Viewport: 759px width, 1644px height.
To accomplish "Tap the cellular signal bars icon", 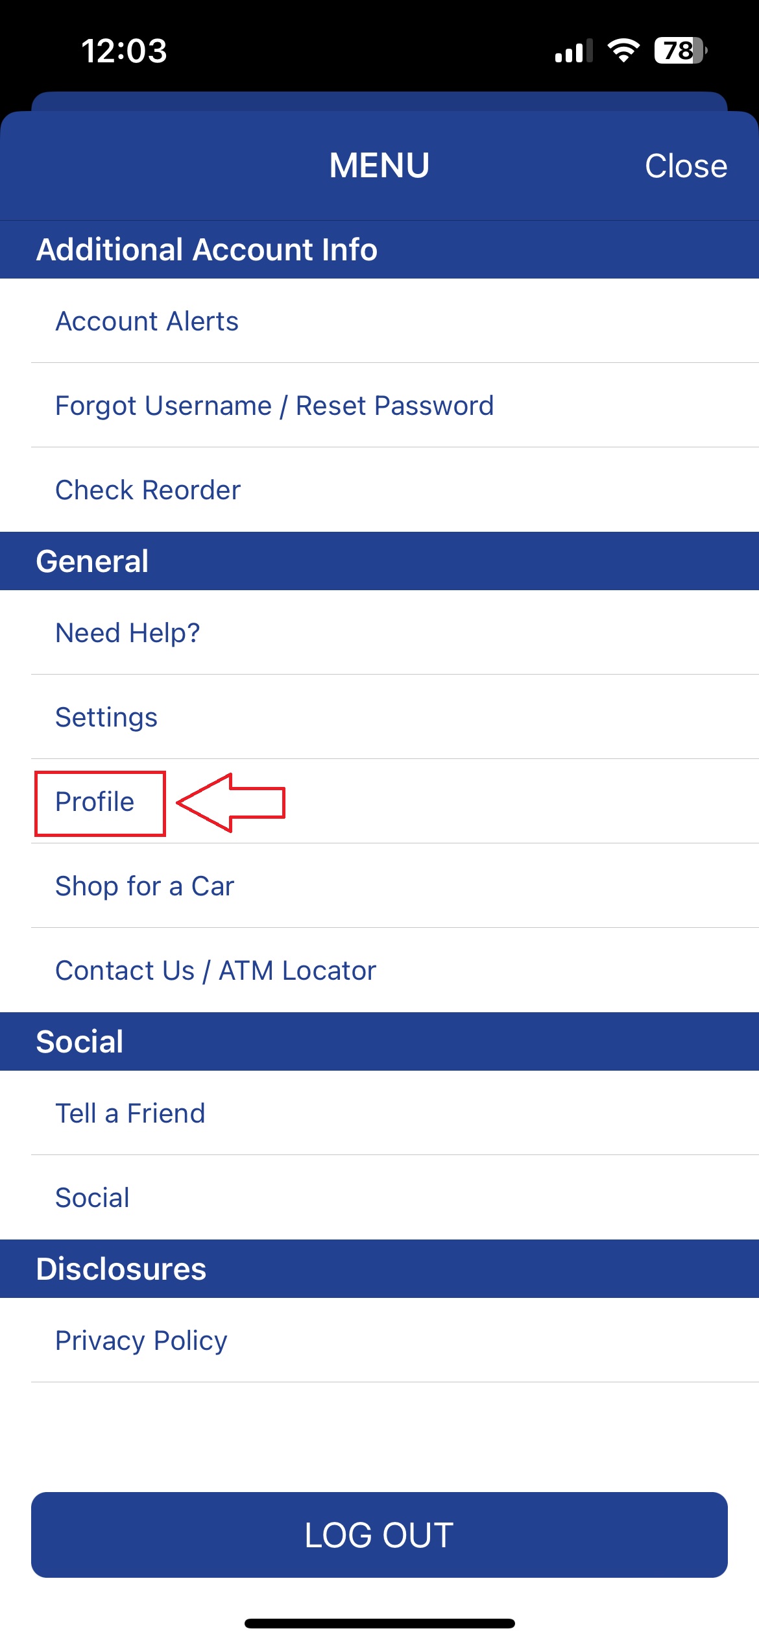I will tap(574, 51).
